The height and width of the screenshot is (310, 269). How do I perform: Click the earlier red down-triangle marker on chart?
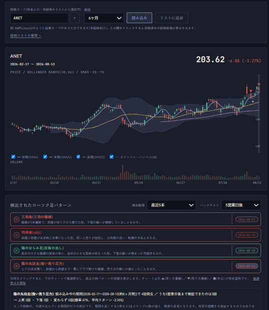pos(251,91)
